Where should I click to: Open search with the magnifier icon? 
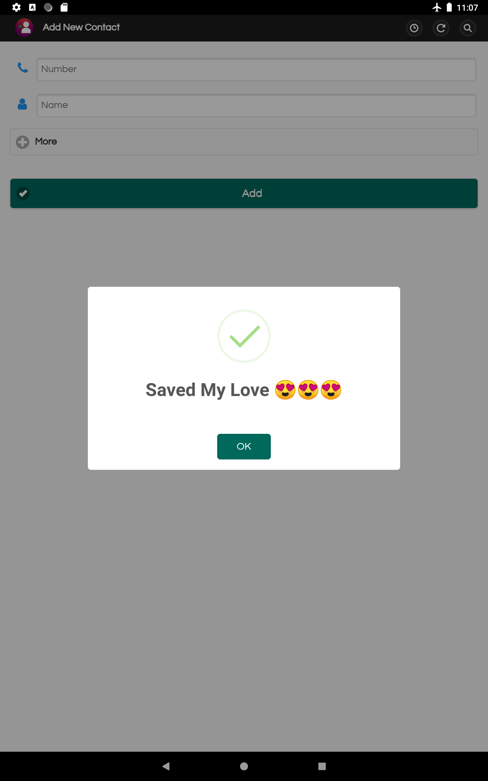pyautogui.click(x=468, y=28)
